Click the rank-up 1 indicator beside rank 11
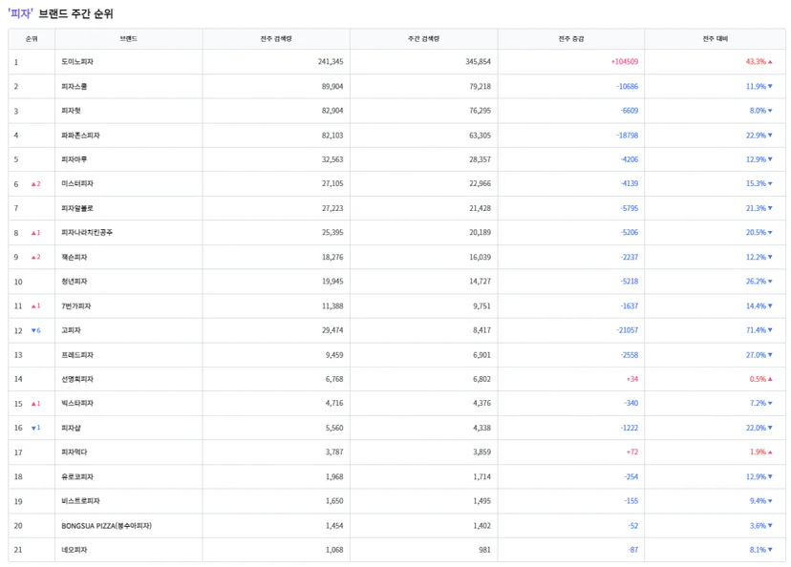The width and height of the screenshot is (791, 567). (x=35, y=305)
